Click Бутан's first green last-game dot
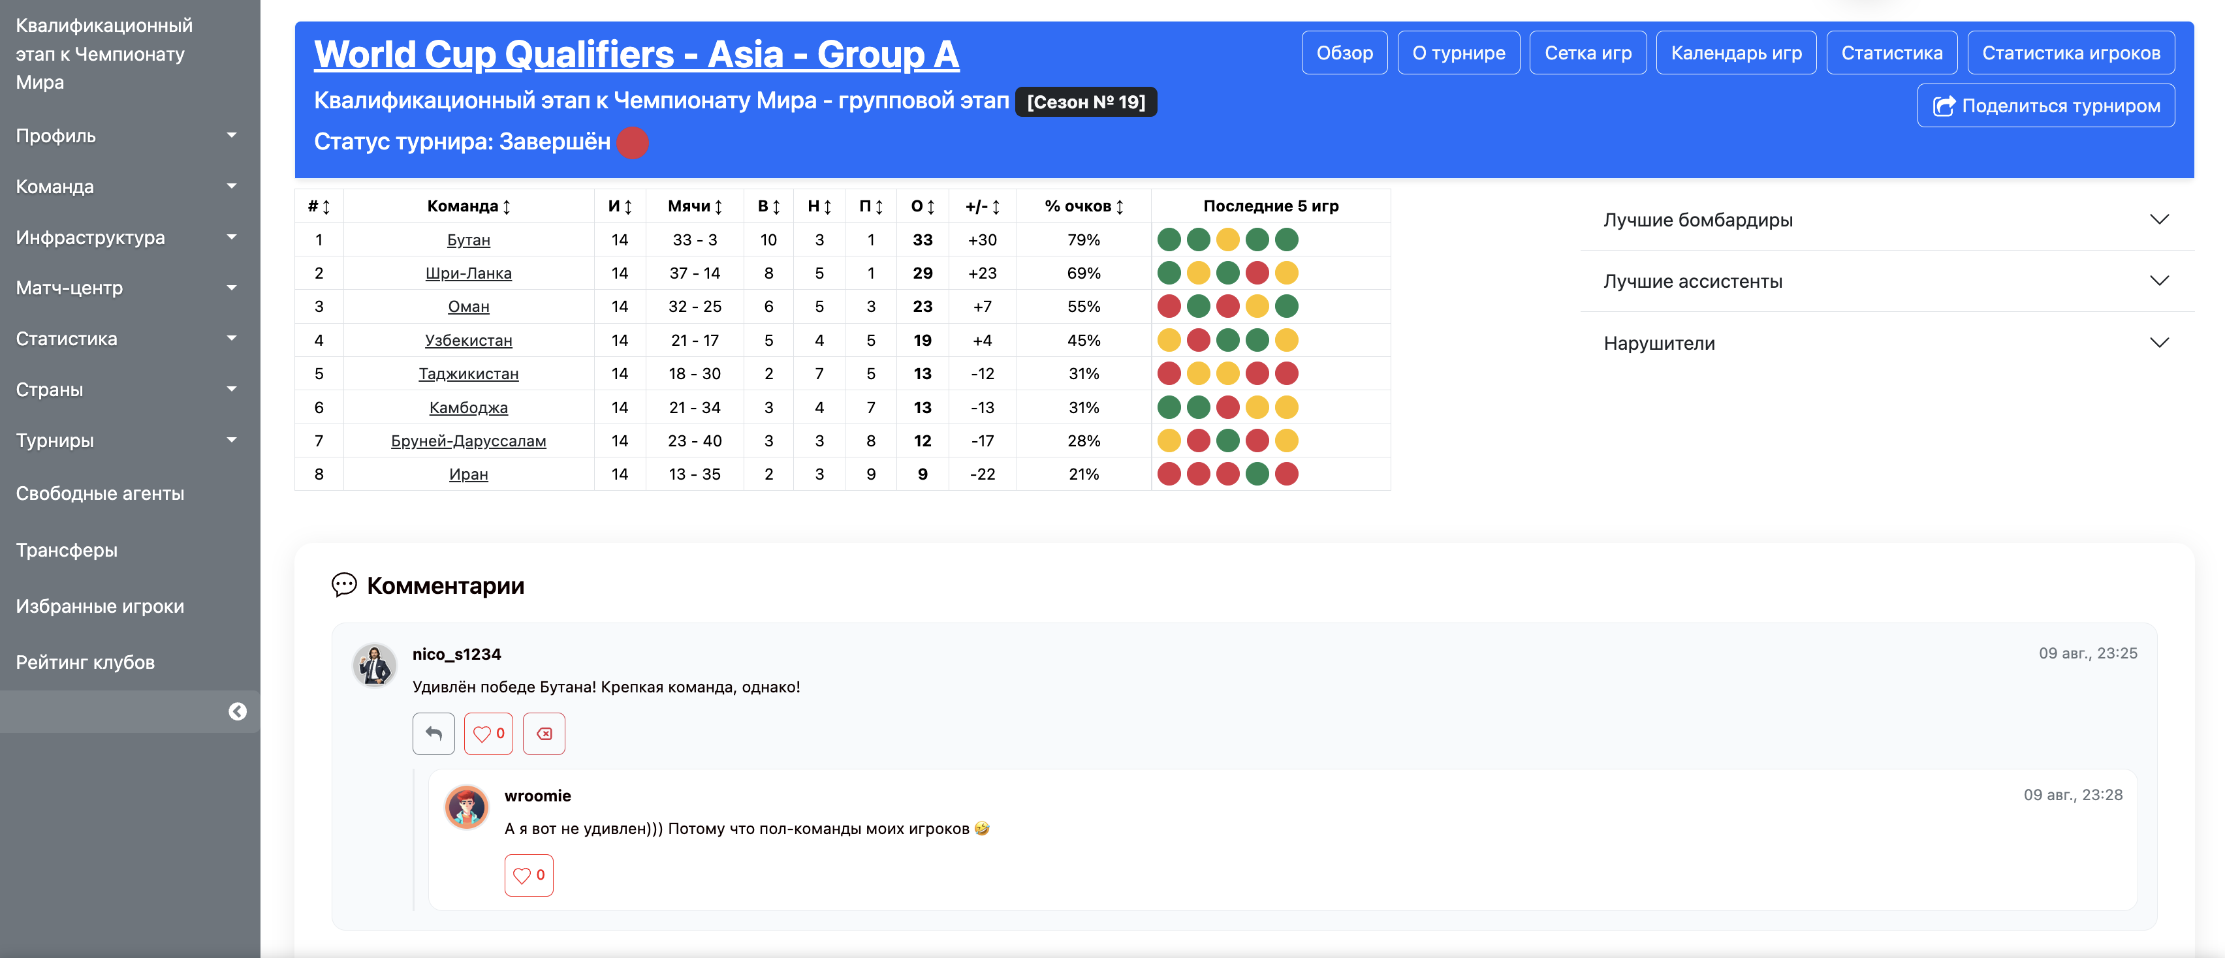 pos(1169,239)
